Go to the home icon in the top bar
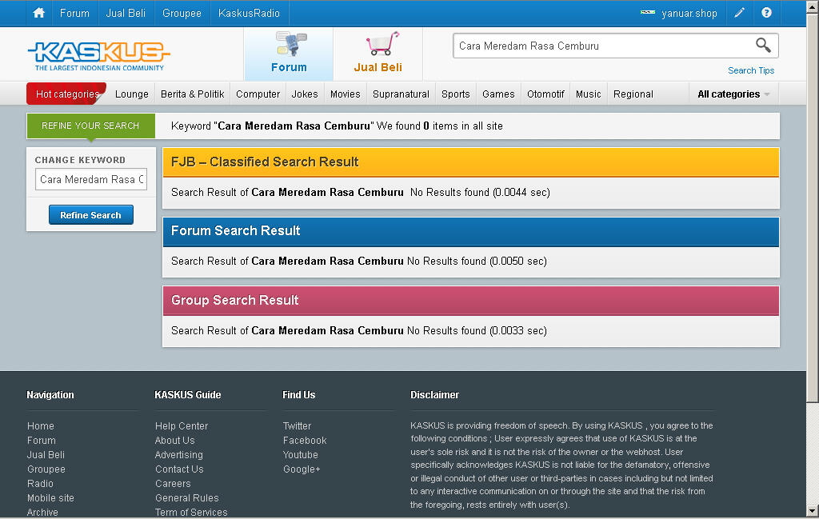This screenshot has width=819, height=519. point(39,13)
